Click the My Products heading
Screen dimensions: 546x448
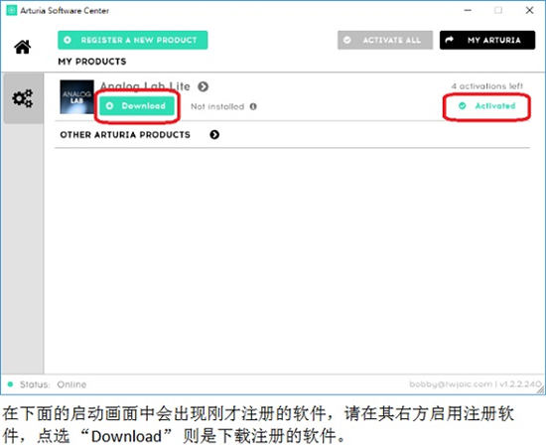click(x=92, y=62)
